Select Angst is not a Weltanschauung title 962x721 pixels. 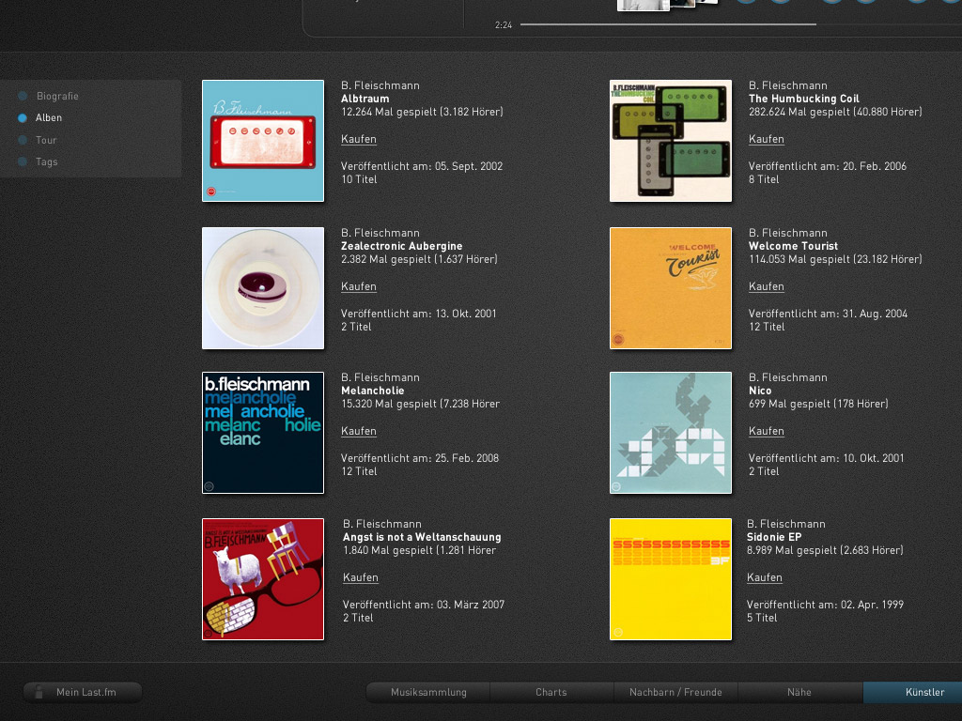pos(422,537)
